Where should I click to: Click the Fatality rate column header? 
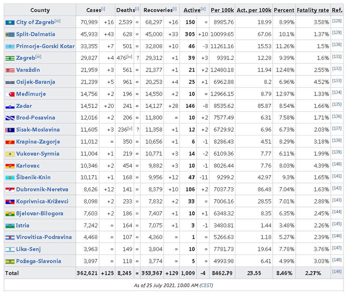tap(313, 10)
